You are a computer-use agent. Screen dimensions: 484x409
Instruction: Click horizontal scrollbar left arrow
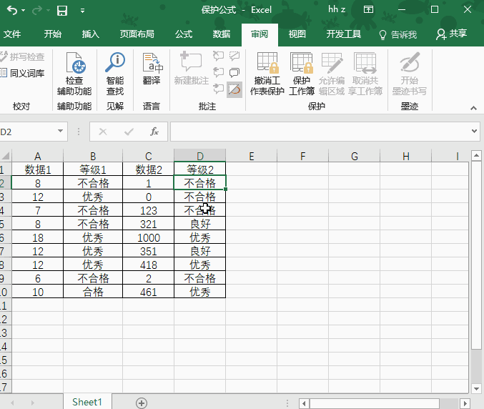click(x=304, y=403)
